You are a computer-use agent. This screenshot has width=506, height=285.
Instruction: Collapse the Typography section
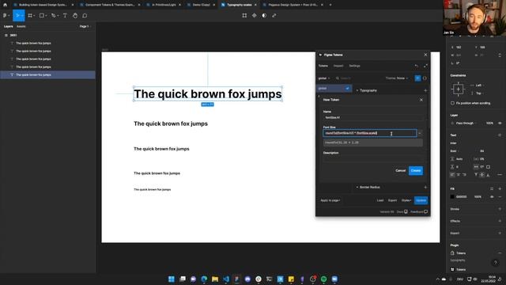[367, 90]
